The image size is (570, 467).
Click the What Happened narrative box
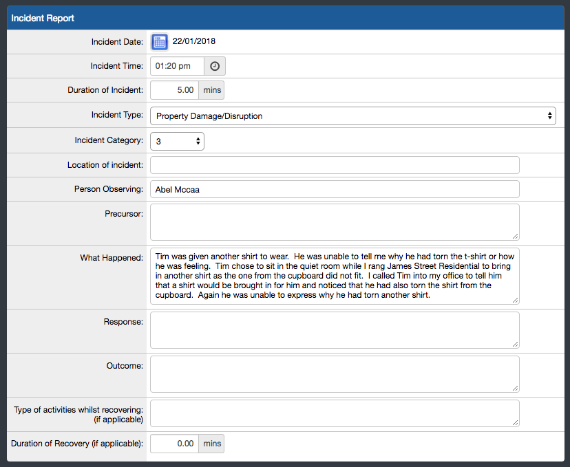[334, 276]
